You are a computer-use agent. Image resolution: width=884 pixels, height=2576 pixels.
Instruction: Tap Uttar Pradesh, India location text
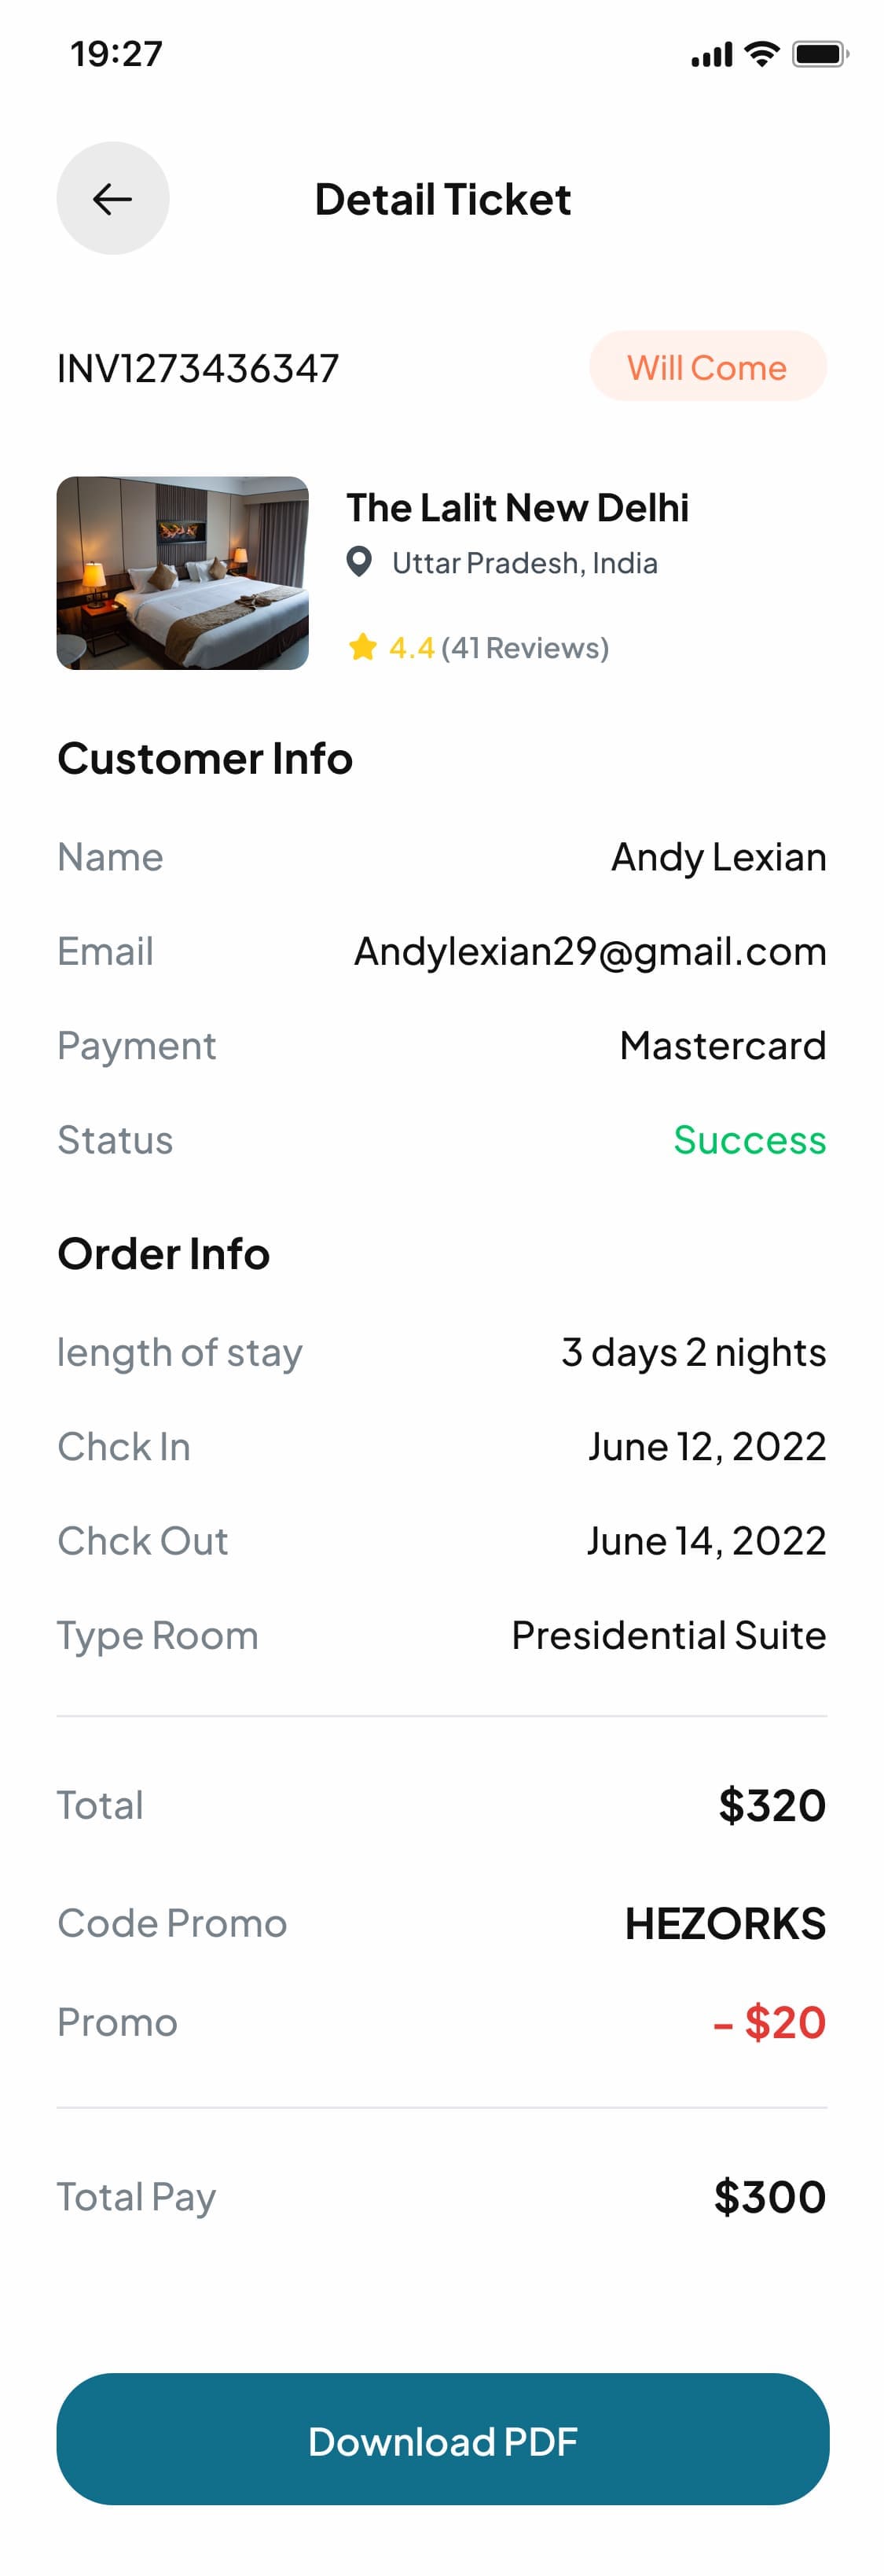click(x=524, y=563)
